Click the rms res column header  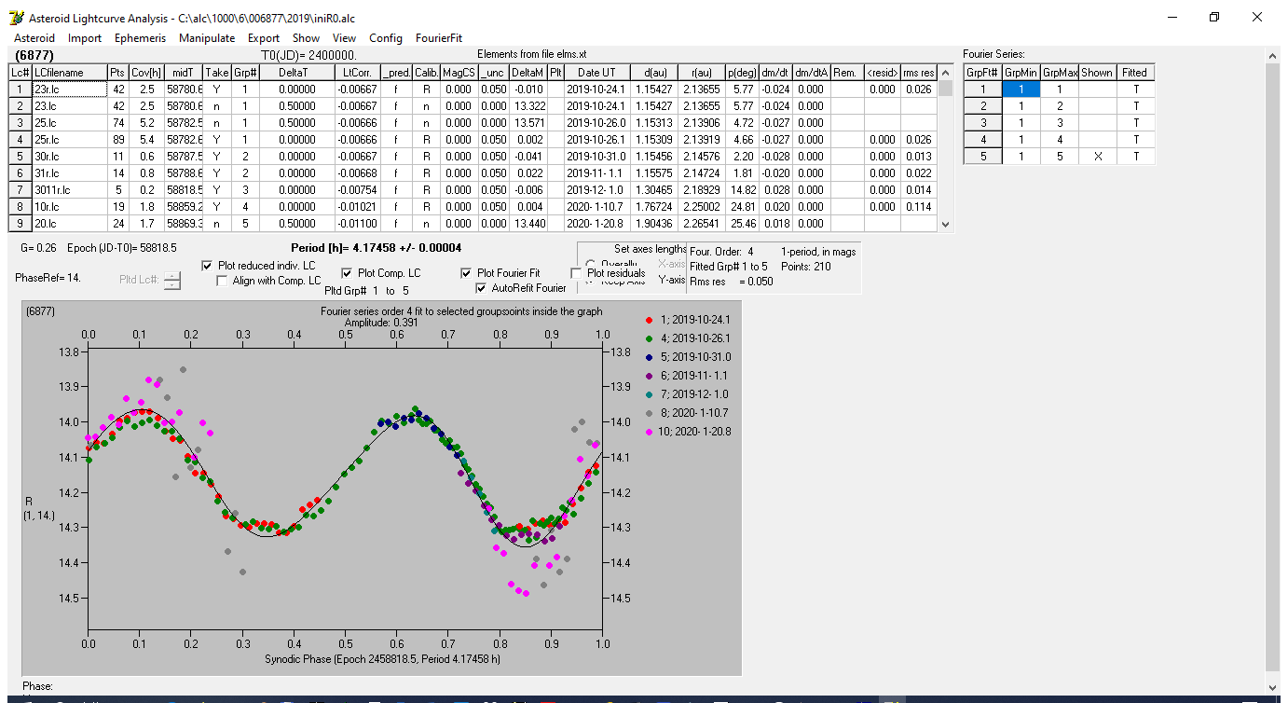point(919,73)
